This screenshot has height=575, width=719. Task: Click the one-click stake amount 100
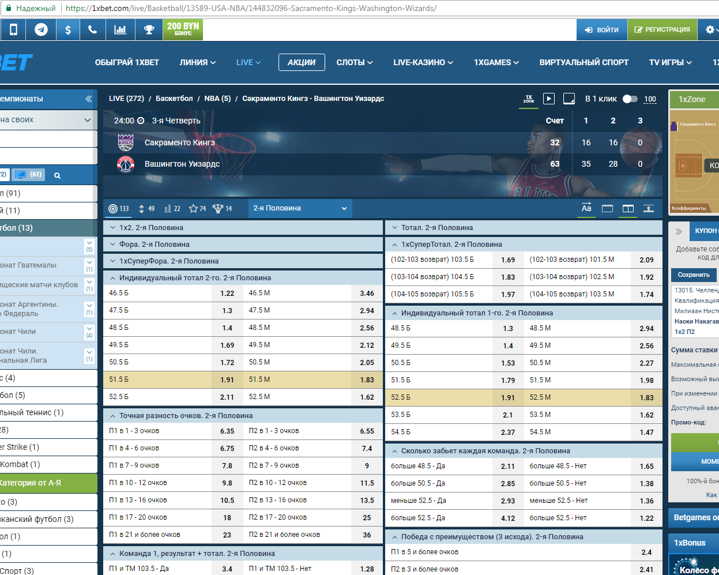(650, 99)
